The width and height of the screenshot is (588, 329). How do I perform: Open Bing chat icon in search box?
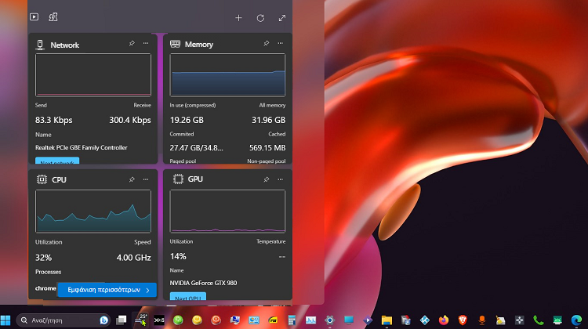click(x=103, y=320)
